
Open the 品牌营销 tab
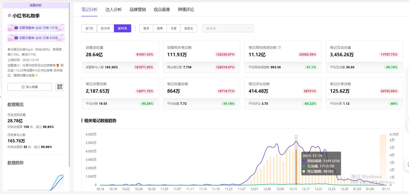coord(138,10)
